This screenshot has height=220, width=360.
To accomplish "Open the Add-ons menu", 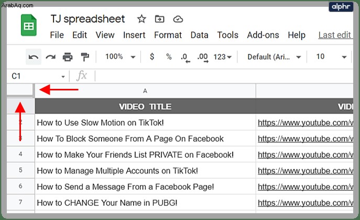I will point(263,35).
